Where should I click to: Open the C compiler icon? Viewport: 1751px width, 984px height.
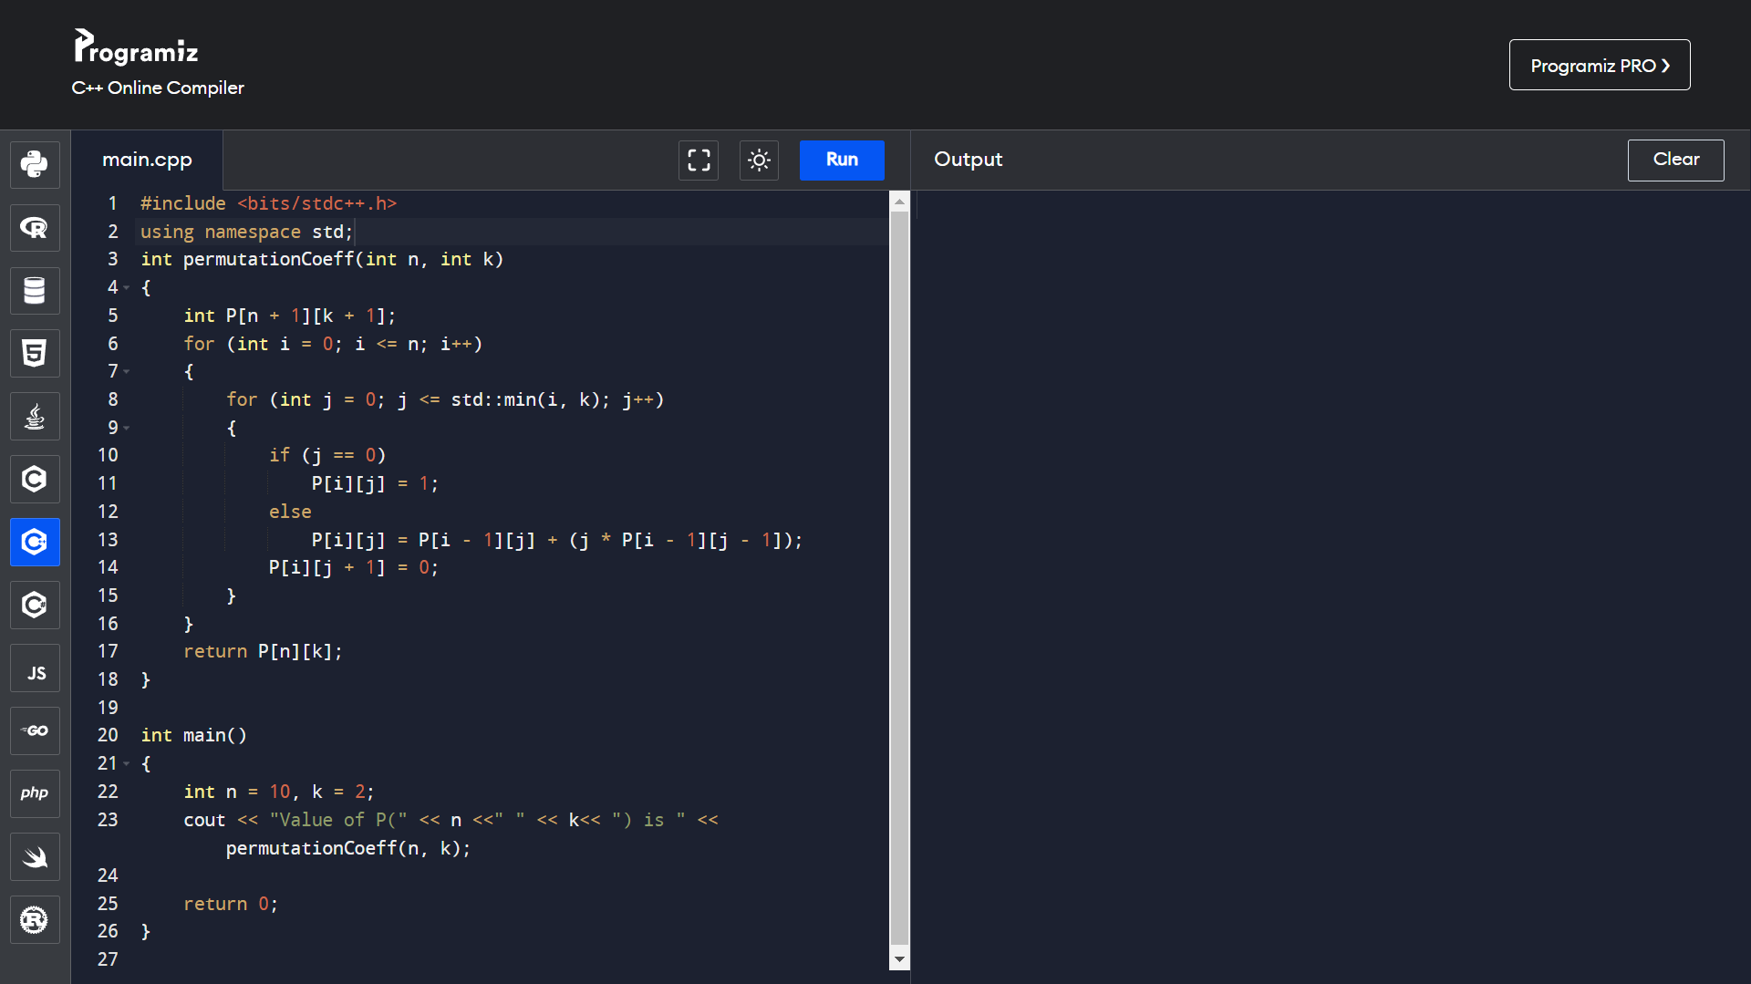click(x=35, y=479)
